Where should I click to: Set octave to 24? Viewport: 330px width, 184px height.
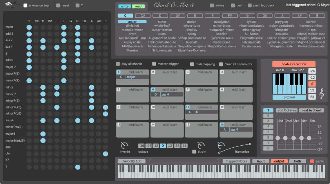click(x=177, y=146)
